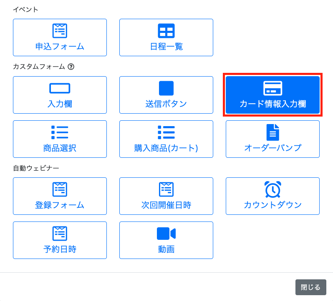The image size is (333, 301).
Task: Select the カウントダウン text label
Action: 272,205
